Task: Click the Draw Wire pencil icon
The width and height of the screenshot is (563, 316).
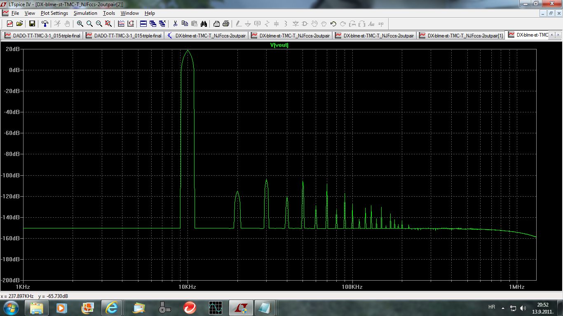Action: (239, 24)
